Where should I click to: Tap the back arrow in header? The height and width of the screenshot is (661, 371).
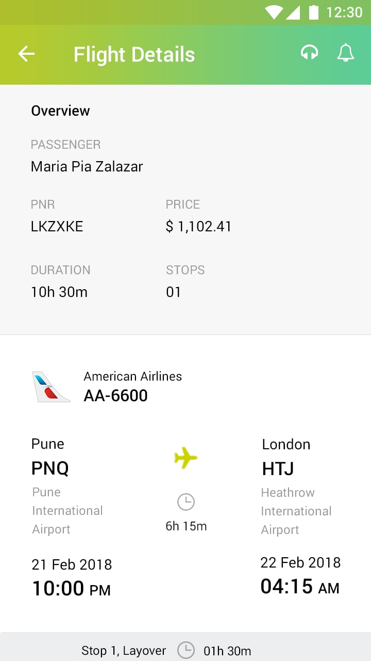26,54
